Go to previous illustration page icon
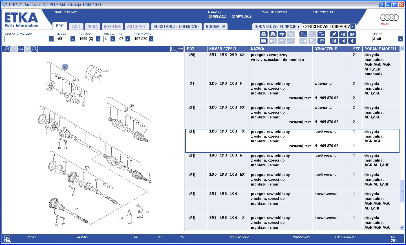406x245 pixels. (343, 34)
